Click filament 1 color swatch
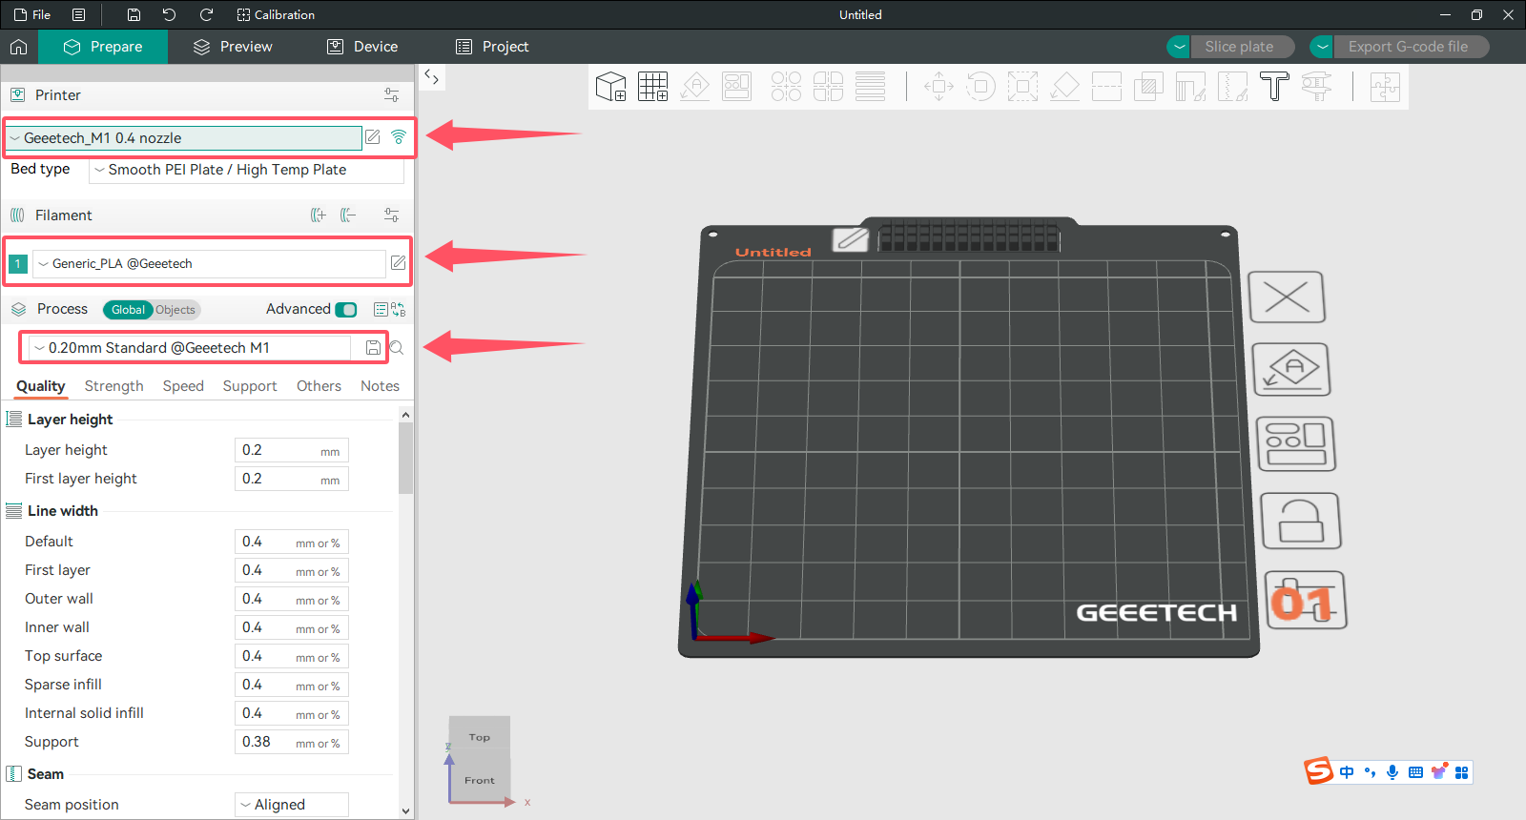 pos(18,264)
